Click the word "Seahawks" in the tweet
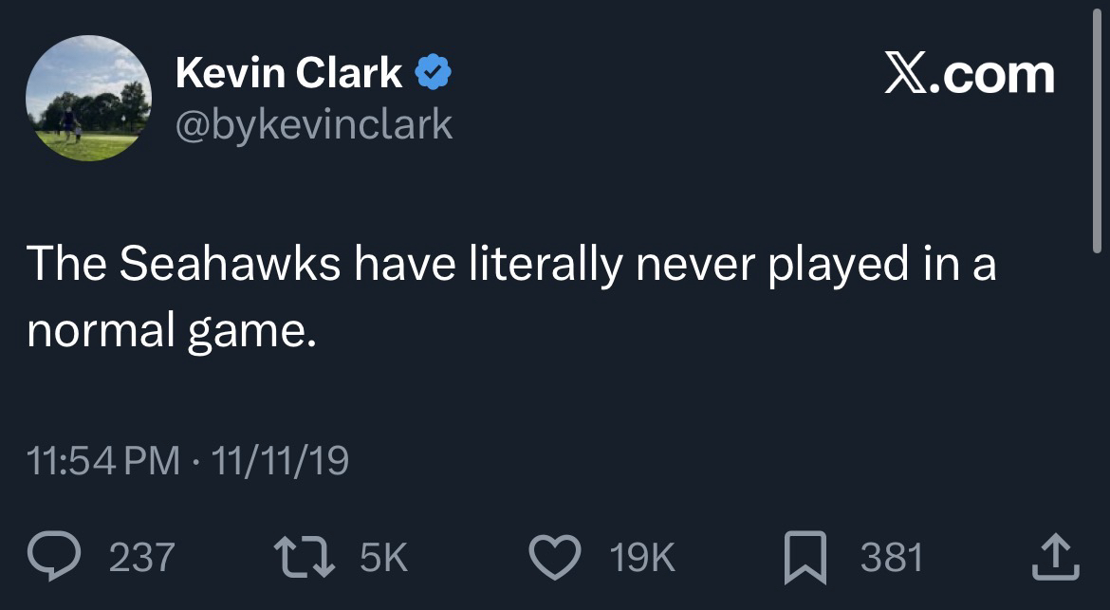The width and height of the screenshot is (1110, 610). point(229,265)
